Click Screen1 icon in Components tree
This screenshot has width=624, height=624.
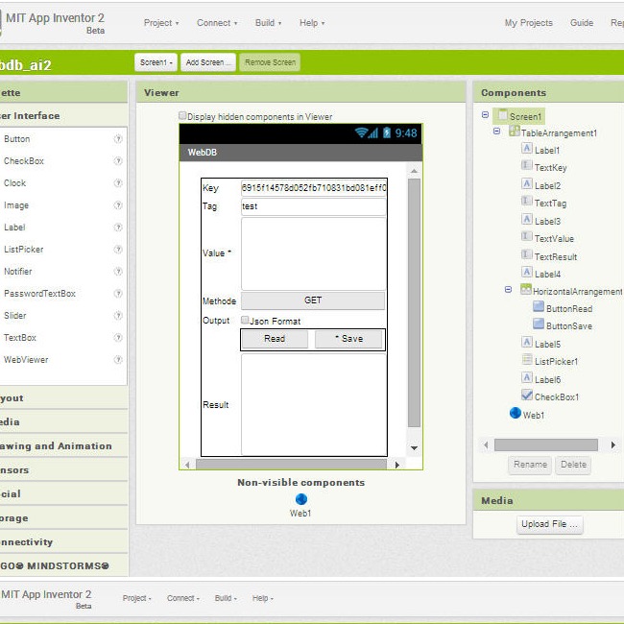tap(503, 115)
